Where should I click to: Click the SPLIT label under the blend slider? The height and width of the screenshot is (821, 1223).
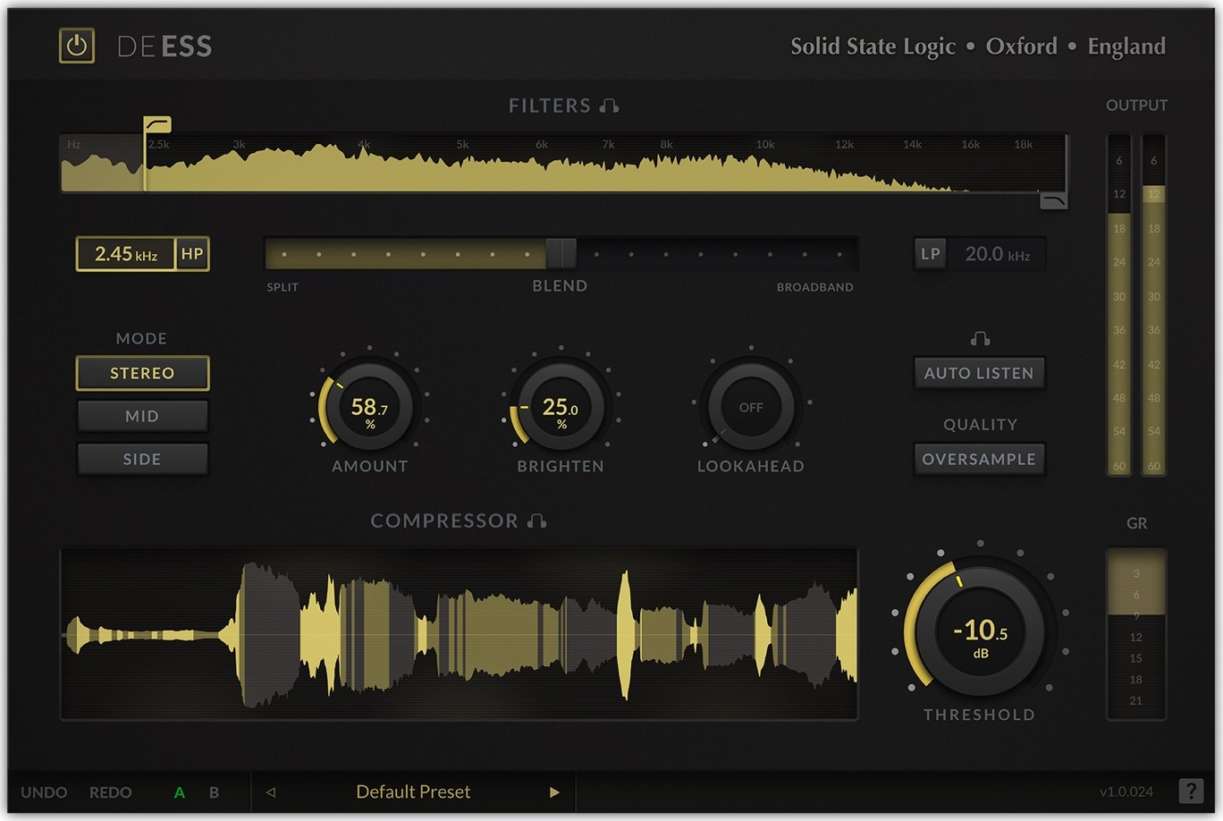tap(283, 287)
